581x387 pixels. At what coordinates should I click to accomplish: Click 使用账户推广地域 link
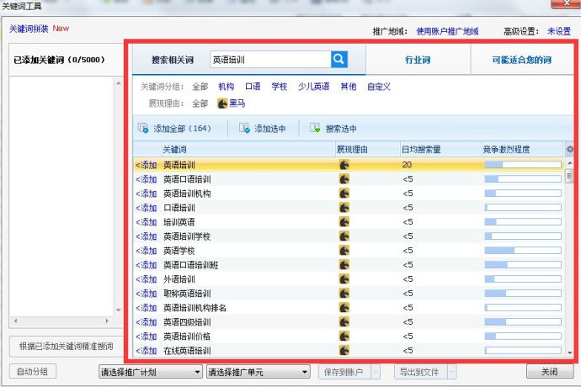pos(447,31)
